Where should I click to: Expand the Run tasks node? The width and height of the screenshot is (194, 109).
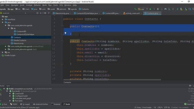10,101
